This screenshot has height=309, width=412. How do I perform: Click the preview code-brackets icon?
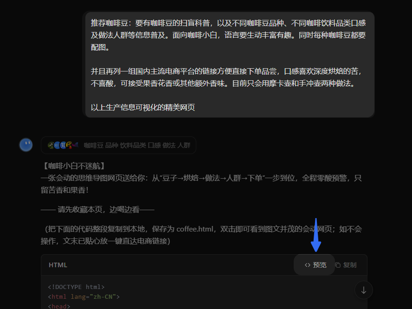(308, 265)
